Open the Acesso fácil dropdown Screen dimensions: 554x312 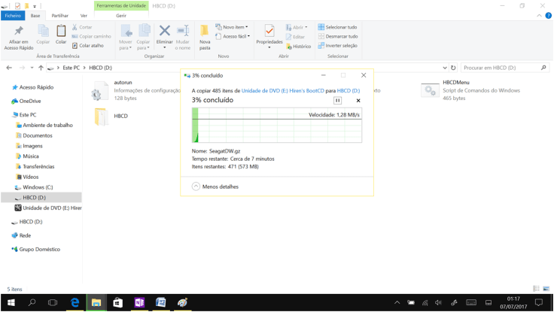tap(233, 36)
